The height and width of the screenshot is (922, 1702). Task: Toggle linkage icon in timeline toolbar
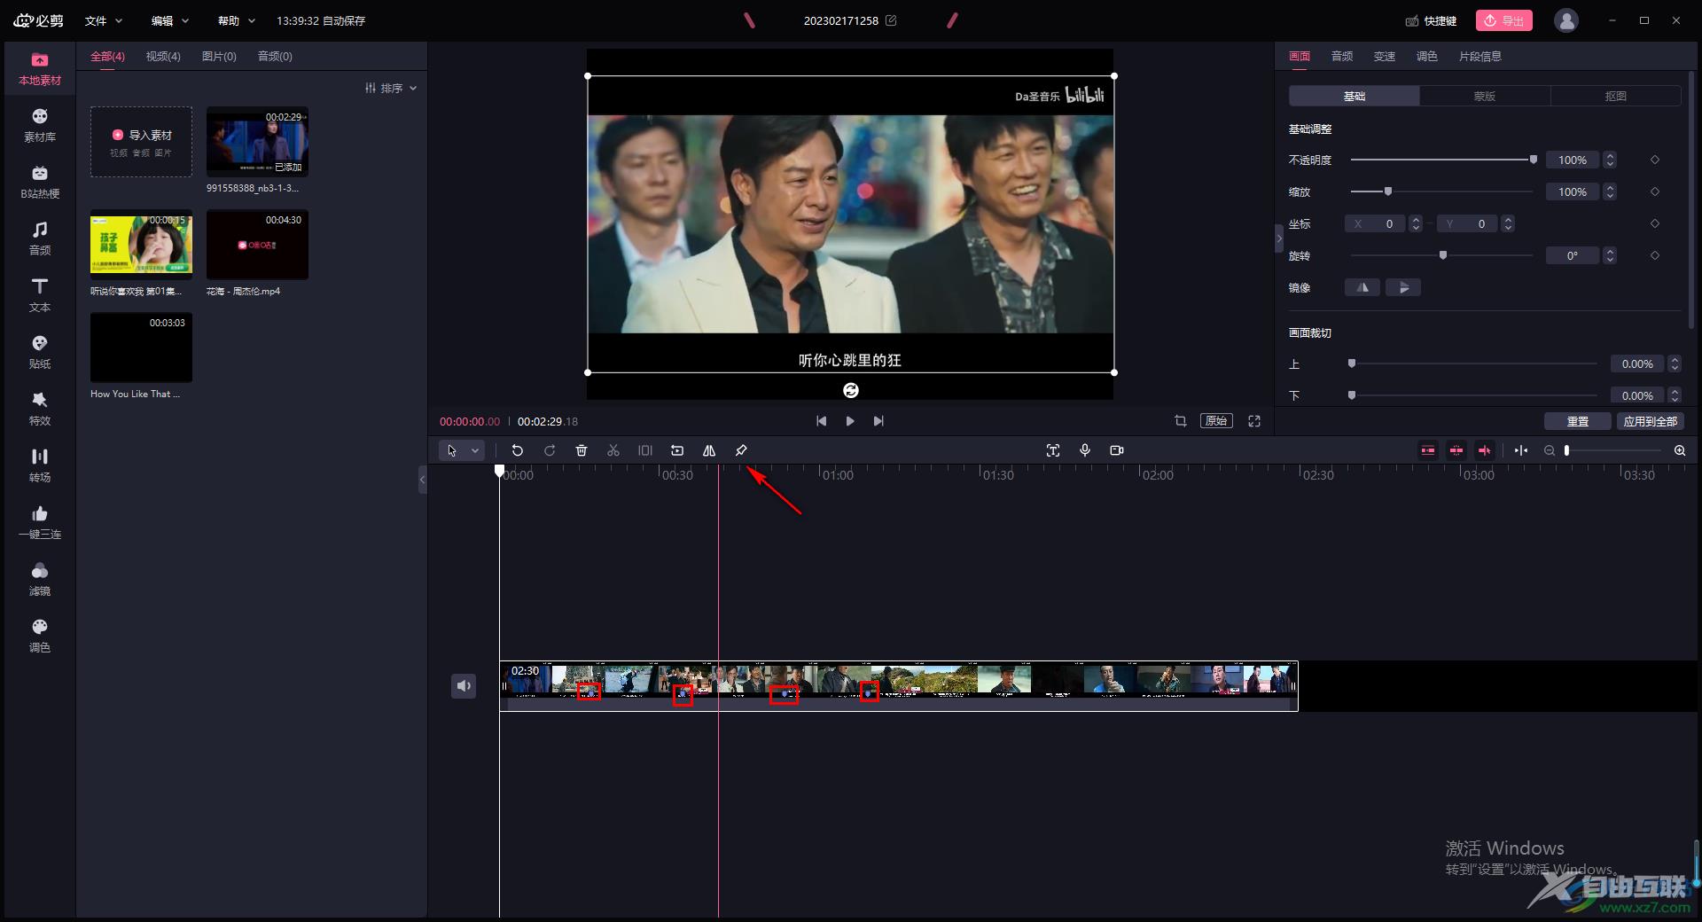pos(1485,450)
